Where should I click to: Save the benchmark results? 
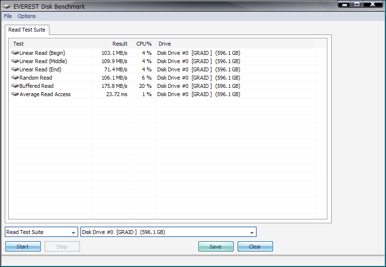[216, 247]
